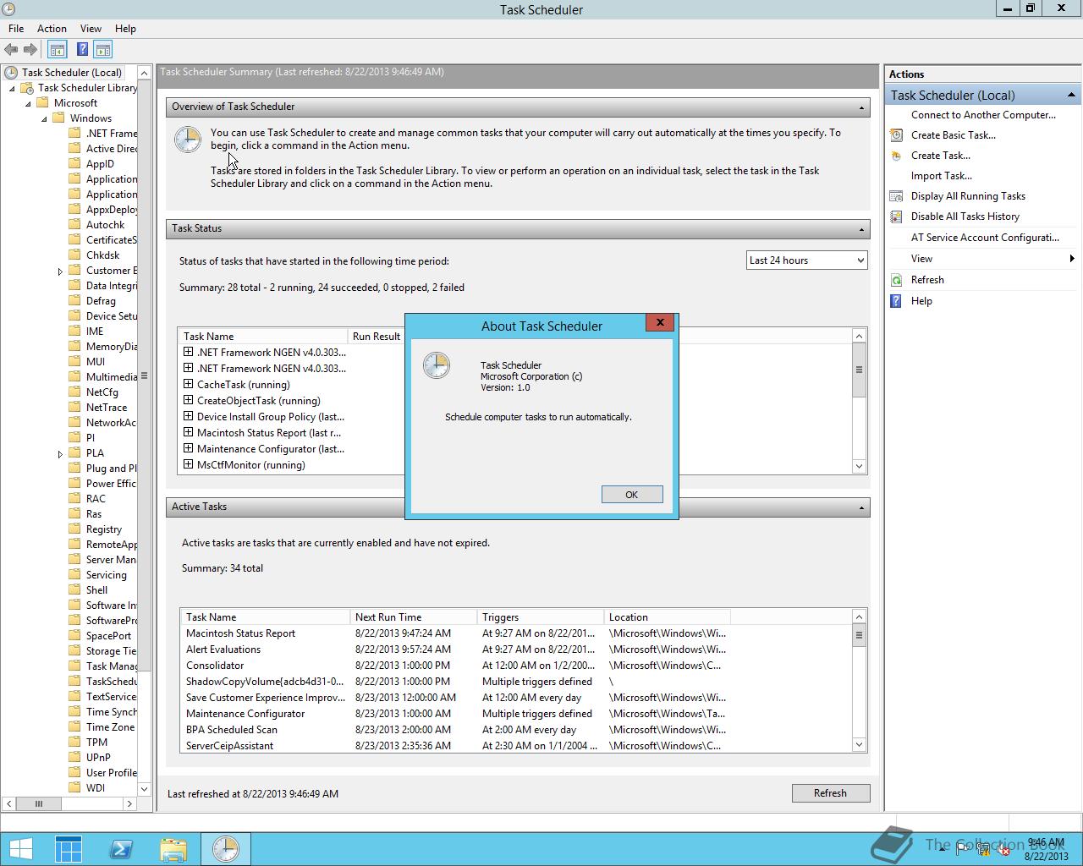Click the Triggers column header
The height and width of the screenshot is (866, 1083).
pos(540,617)
